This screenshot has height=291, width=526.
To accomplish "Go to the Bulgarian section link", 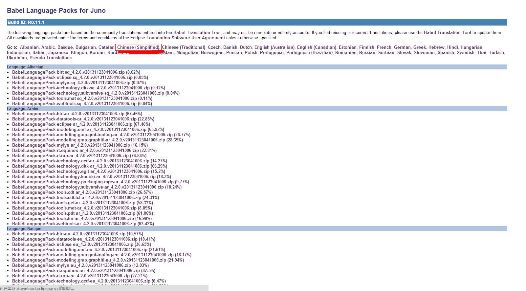I will click(x=86, y=47).
